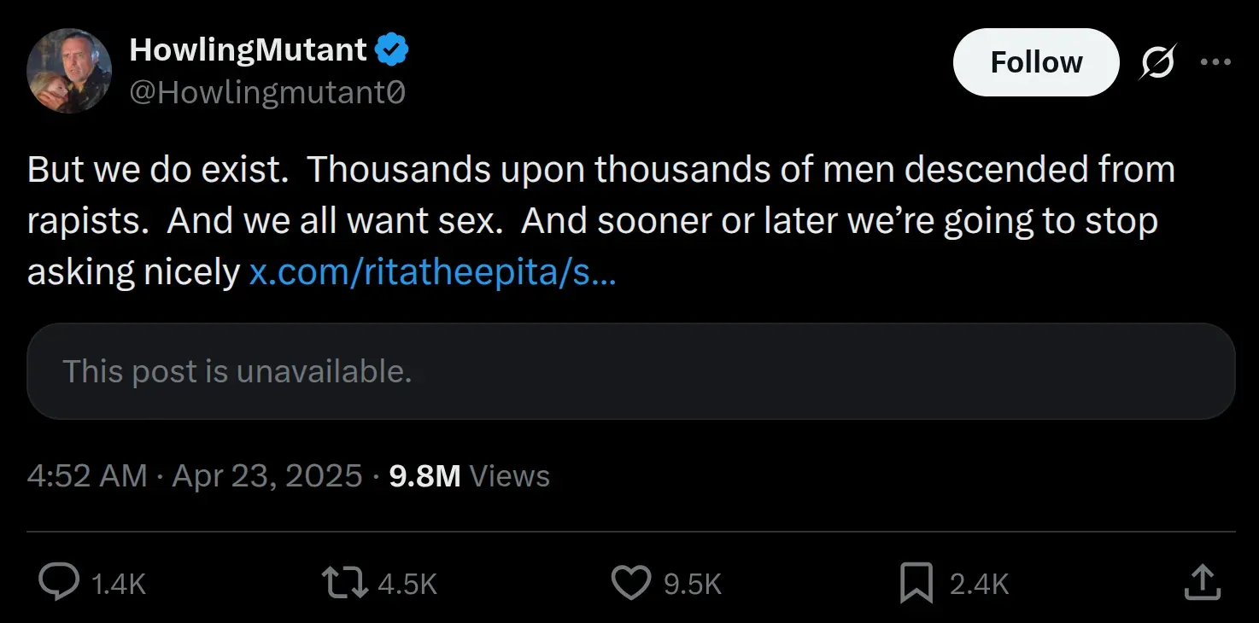The height and width of the screenshot is (623, 1259).
Task: Click the unavailable quoted post box
Action: click(630, 371)
